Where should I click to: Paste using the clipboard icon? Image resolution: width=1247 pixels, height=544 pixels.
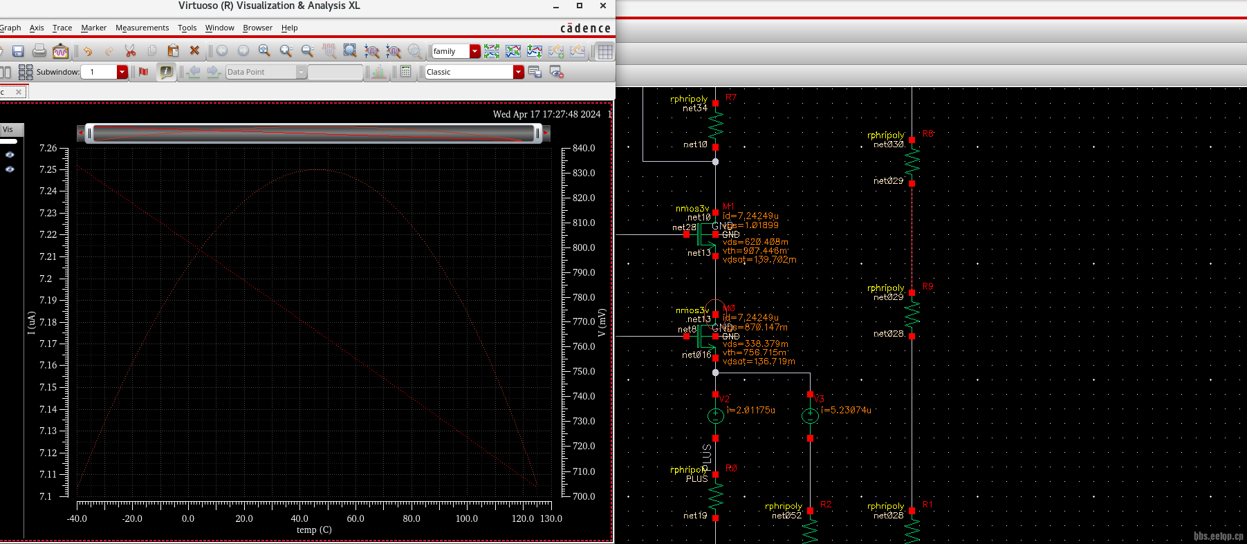click(174, 51)
